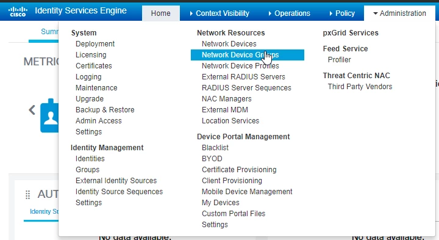Open Mobile Device Management

pyautogui.click(x=247, y=192)
